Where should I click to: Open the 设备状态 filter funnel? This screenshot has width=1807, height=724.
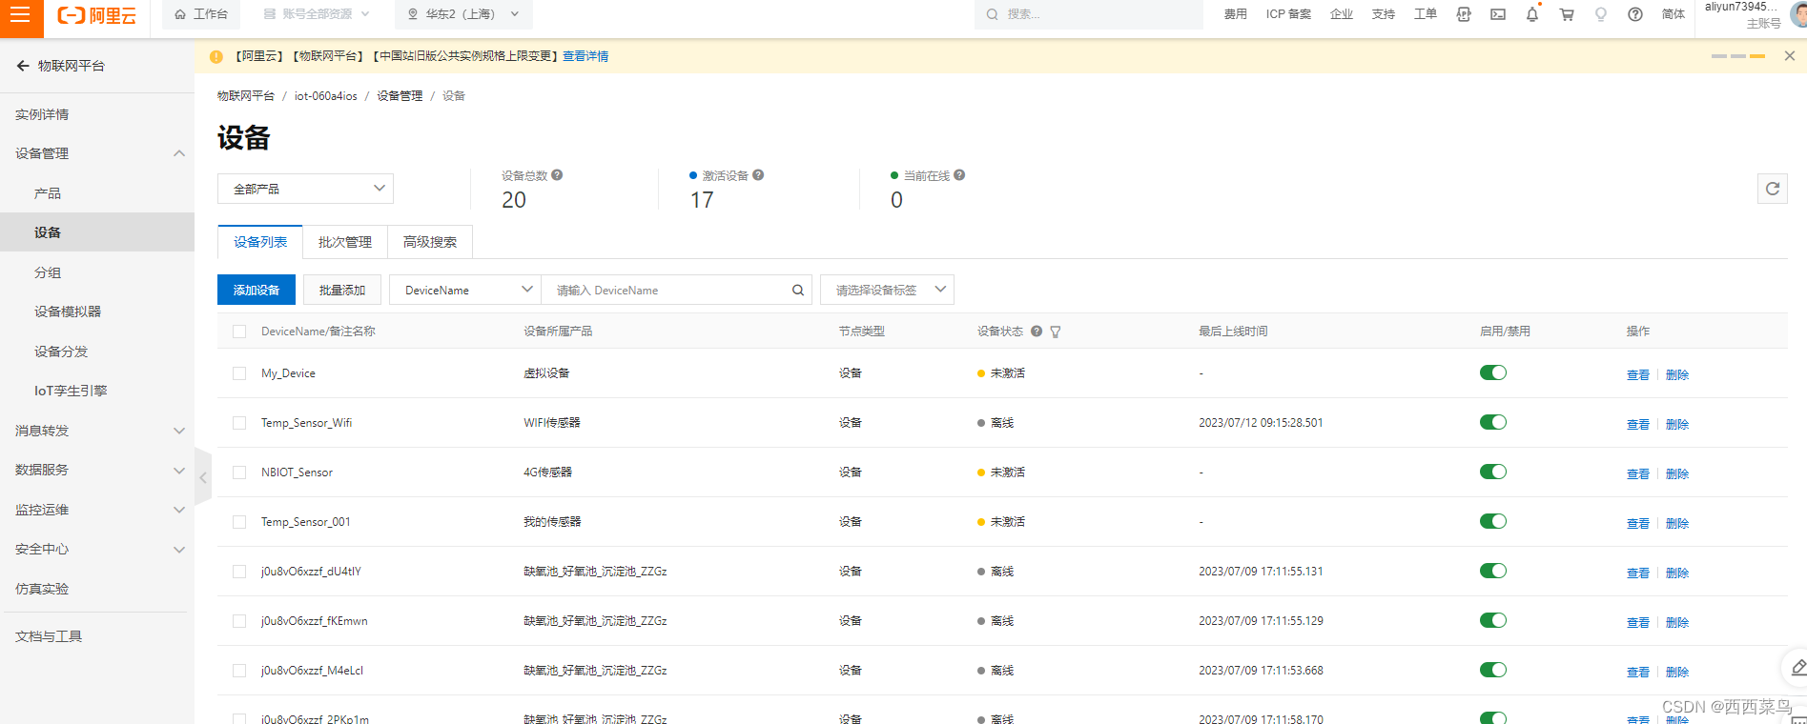click(1056, 332)
